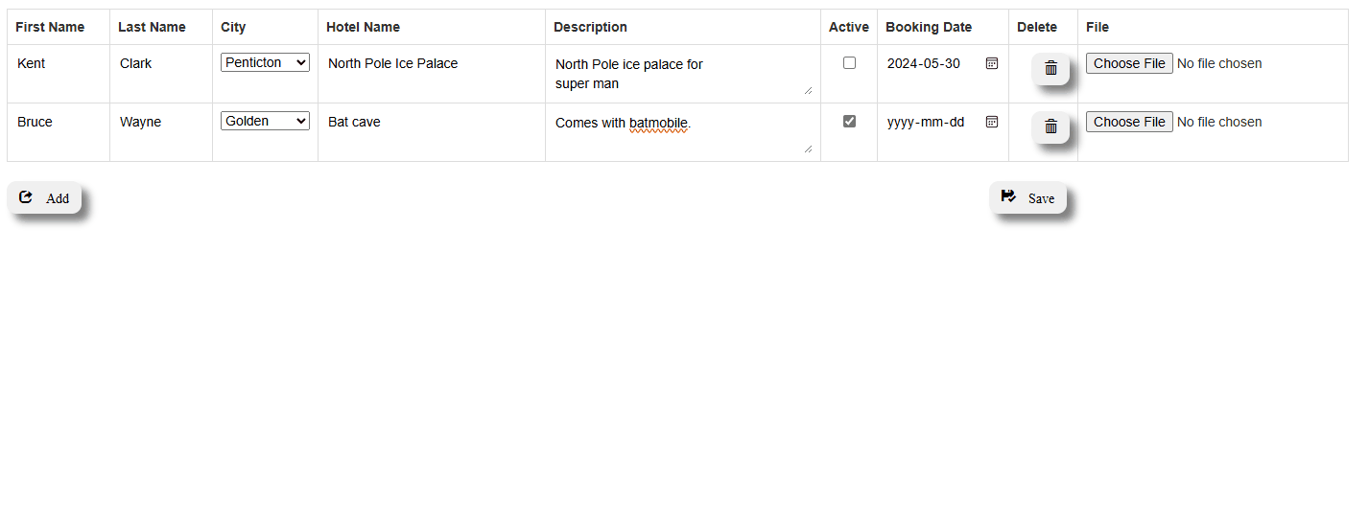Image resolution: width=1369 pixels, height=528 pixels.
Task: Choose a file for the Bruce Wayne row
Action: [x=1129, y=122]
